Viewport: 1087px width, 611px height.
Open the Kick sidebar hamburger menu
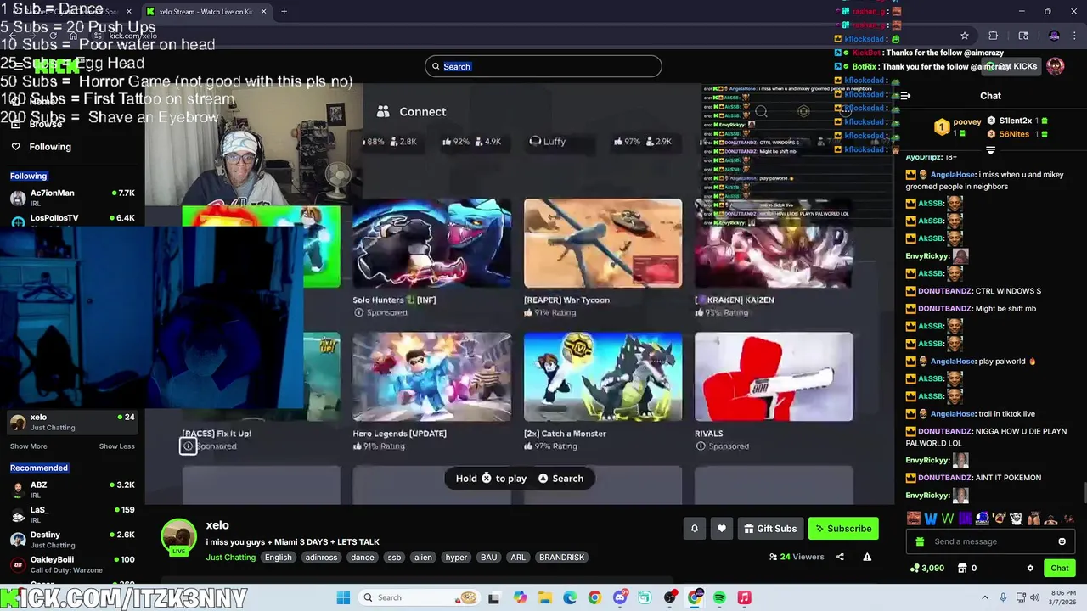(x=16, y=66)
